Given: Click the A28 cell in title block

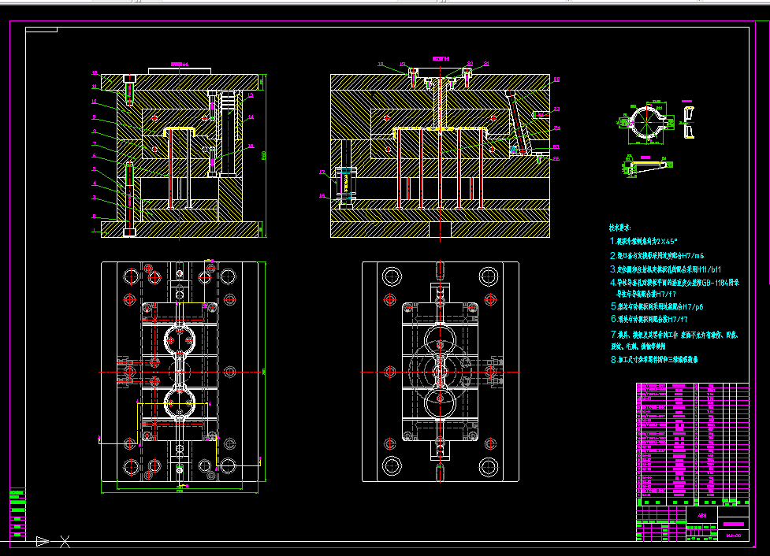Looking at the screenshot, I should (x=701, y=515).
